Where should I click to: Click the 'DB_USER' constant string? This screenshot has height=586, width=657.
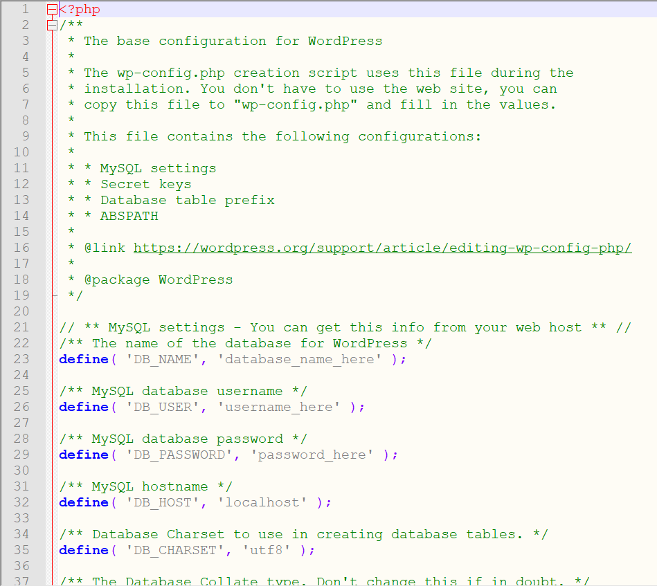coord(162,407)
